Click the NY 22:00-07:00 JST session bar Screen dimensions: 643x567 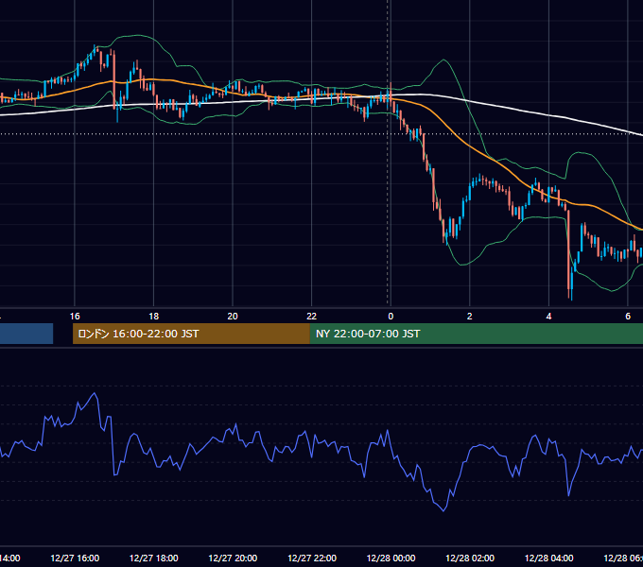pyautogui.click(x=476, y=334)
